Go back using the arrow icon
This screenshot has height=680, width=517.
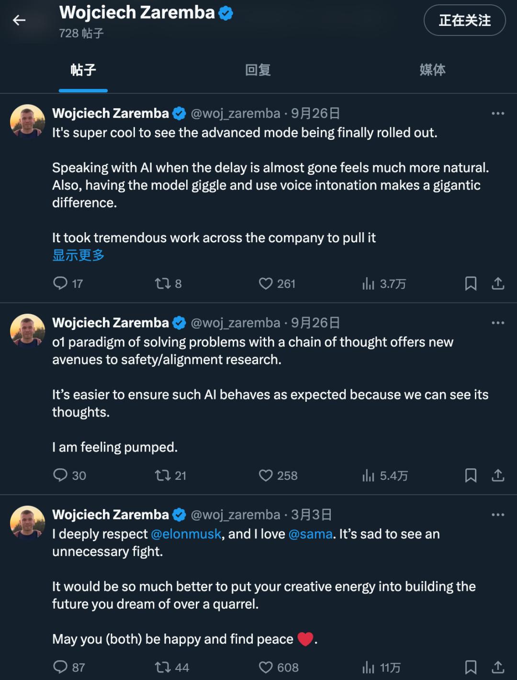pos(19,20)
